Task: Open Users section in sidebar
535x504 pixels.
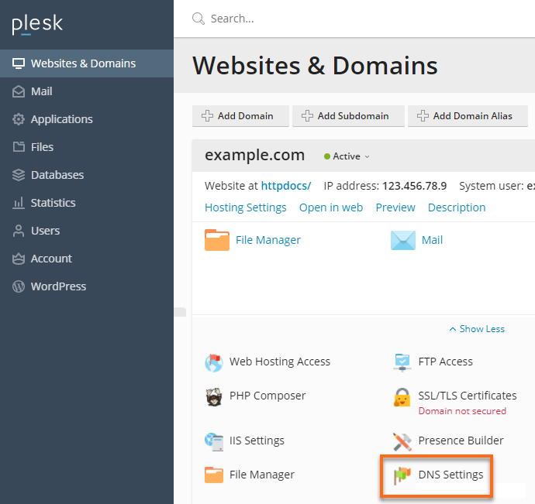Action: (x=87, y=231)
